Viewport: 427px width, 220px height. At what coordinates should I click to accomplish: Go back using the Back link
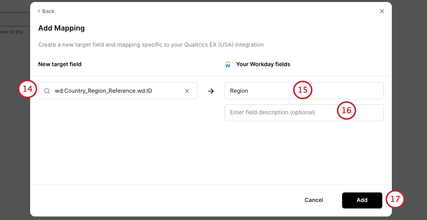coord(46,11)
